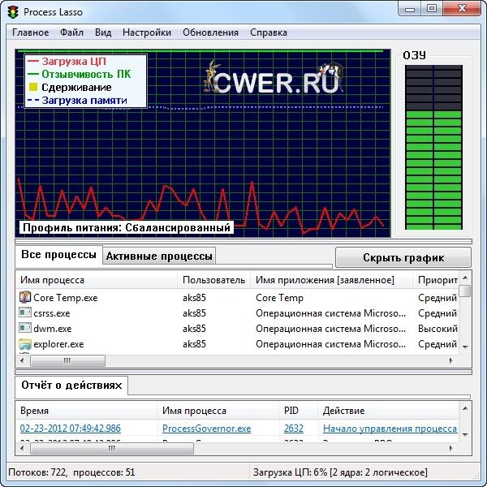Click the Core Temp application name cell
Screen dimensions: 487x487
(x=279, y=298)
